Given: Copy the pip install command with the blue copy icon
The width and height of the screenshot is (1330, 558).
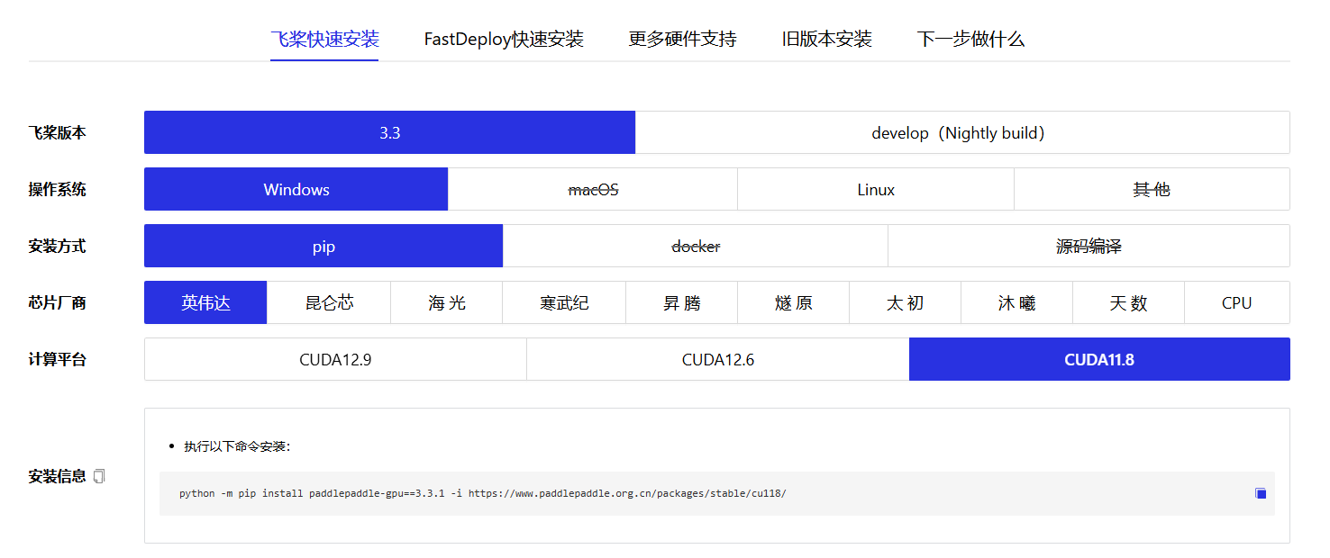Looking at the screenshot, I should (1261, 493).
